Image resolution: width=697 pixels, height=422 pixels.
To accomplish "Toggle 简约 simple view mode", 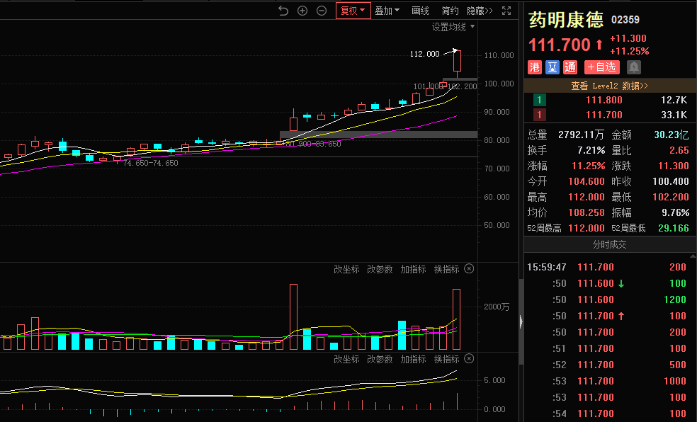I will click(450, 11).
